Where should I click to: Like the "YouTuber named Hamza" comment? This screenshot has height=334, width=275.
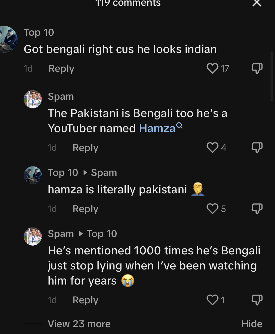coord(212,147)
